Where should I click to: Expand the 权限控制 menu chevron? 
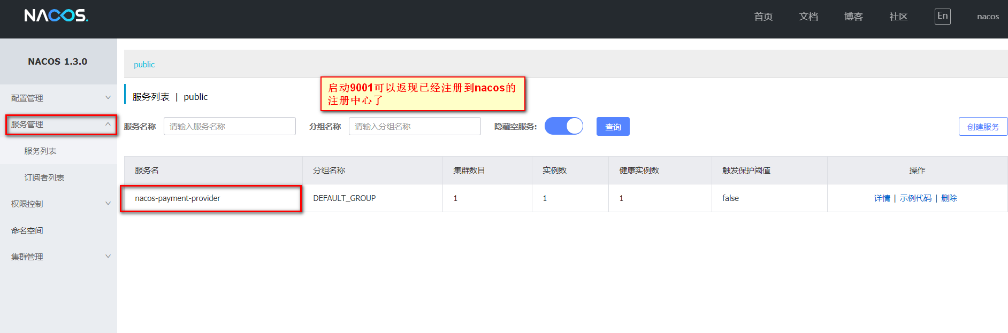[108, 204]
